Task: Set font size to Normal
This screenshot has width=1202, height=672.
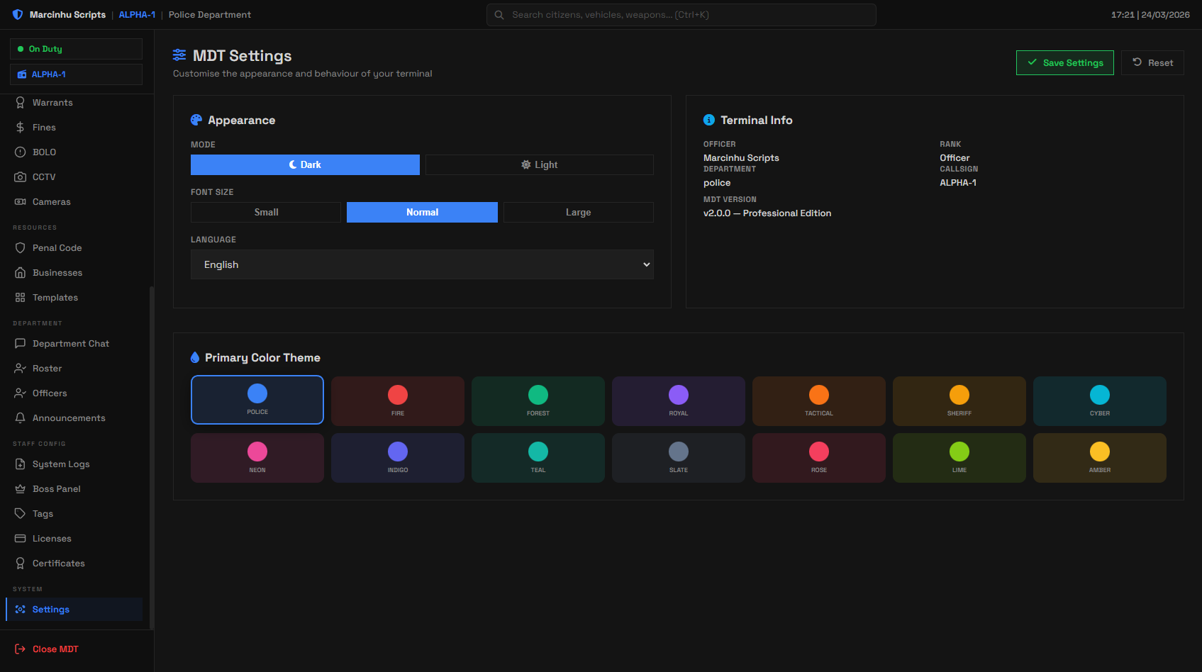Action: (x=422, y=213)
